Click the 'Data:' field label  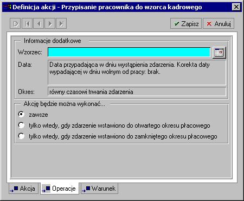coord(25,65)
